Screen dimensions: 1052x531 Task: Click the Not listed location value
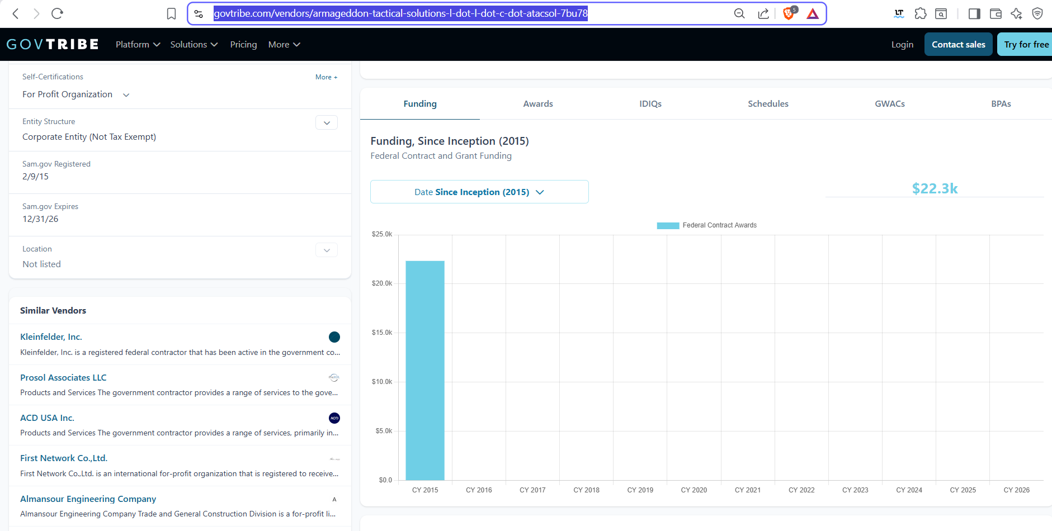coord(41,264)
